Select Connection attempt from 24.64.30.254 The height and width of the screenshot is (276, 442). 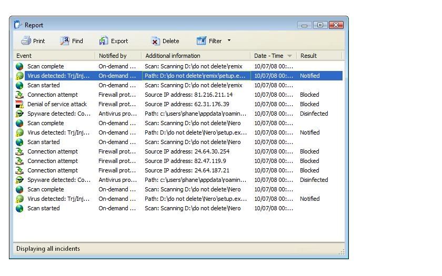click(179, 151)
